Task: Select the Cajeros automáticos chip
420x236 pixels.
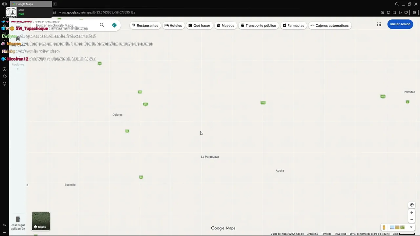Action: tap(329, 25)
